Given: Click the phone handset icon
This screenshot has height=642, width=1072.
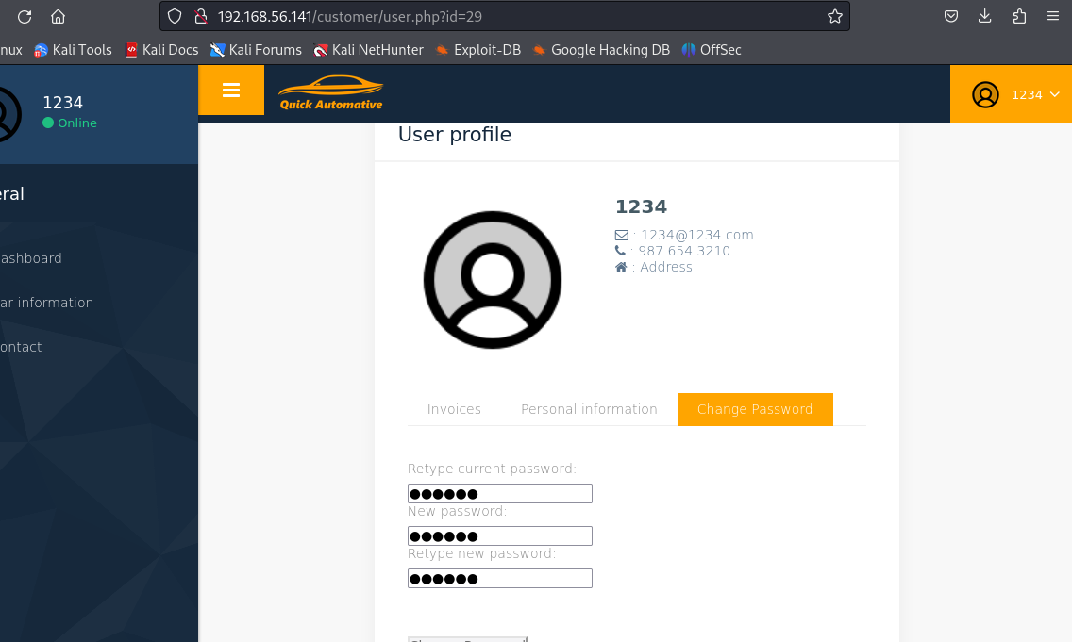Looking at the screenshot, I should pyautogui.click(x=620, y=251).
